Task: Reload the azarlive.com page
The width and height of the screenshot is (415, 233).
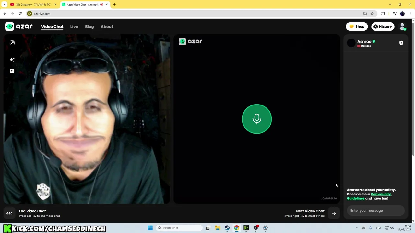Action: pos(20,14)
